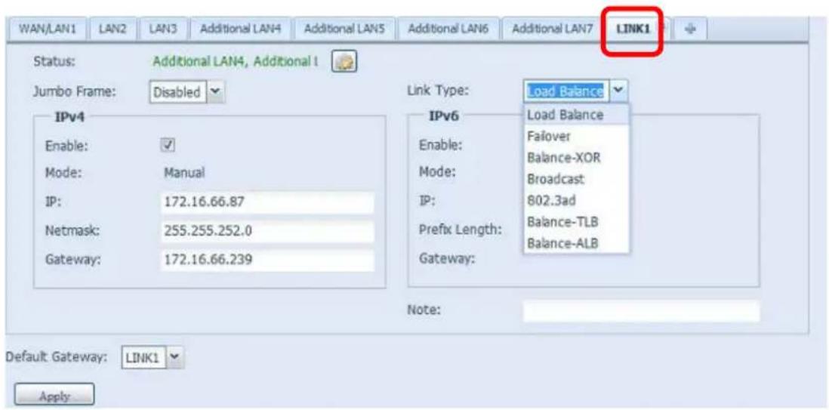Choose Broadcast link type

coord(576,179)
